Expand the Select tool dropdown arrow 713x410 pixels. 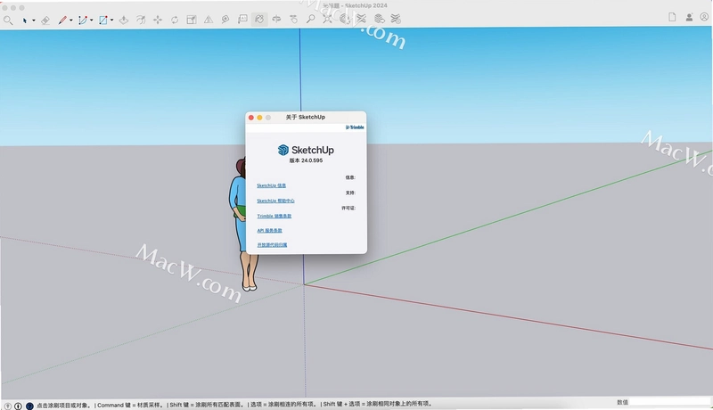point(34,20)
